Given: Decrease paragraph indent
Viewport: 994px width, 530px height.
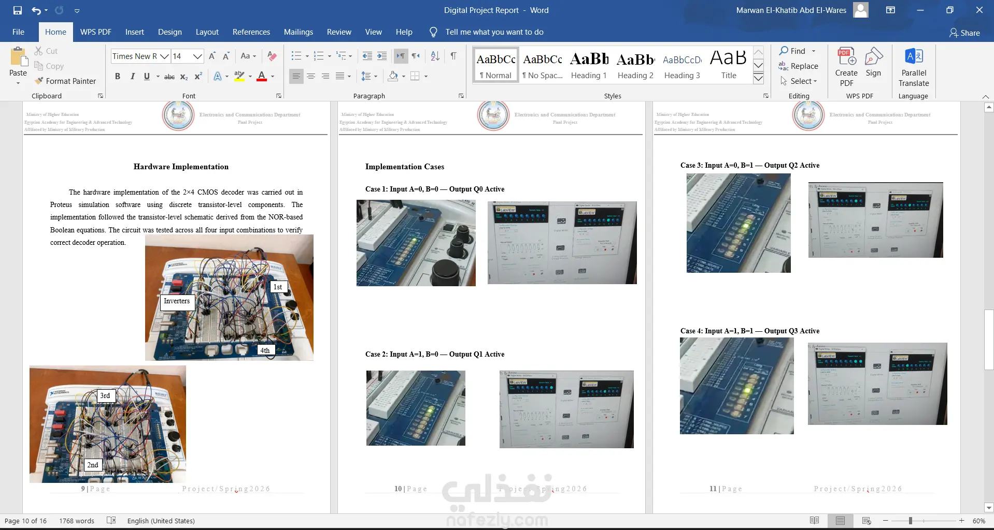Looking at the screenshot, I should tap(367, 56).
